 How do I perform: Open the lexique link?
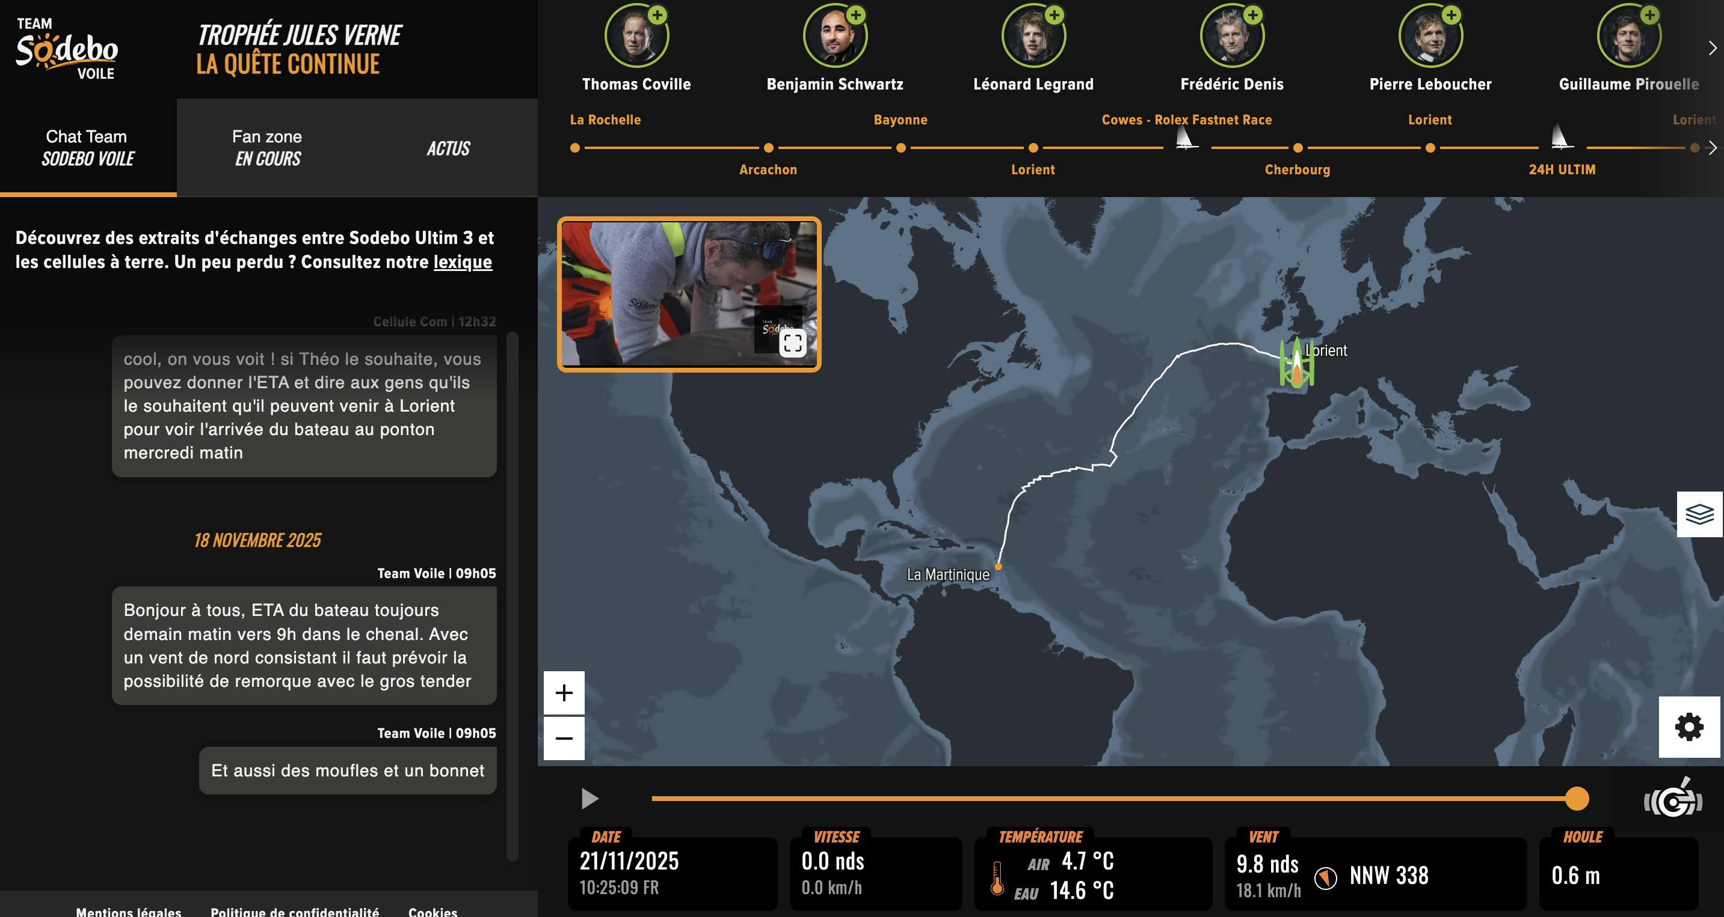[x=463, y=262]
